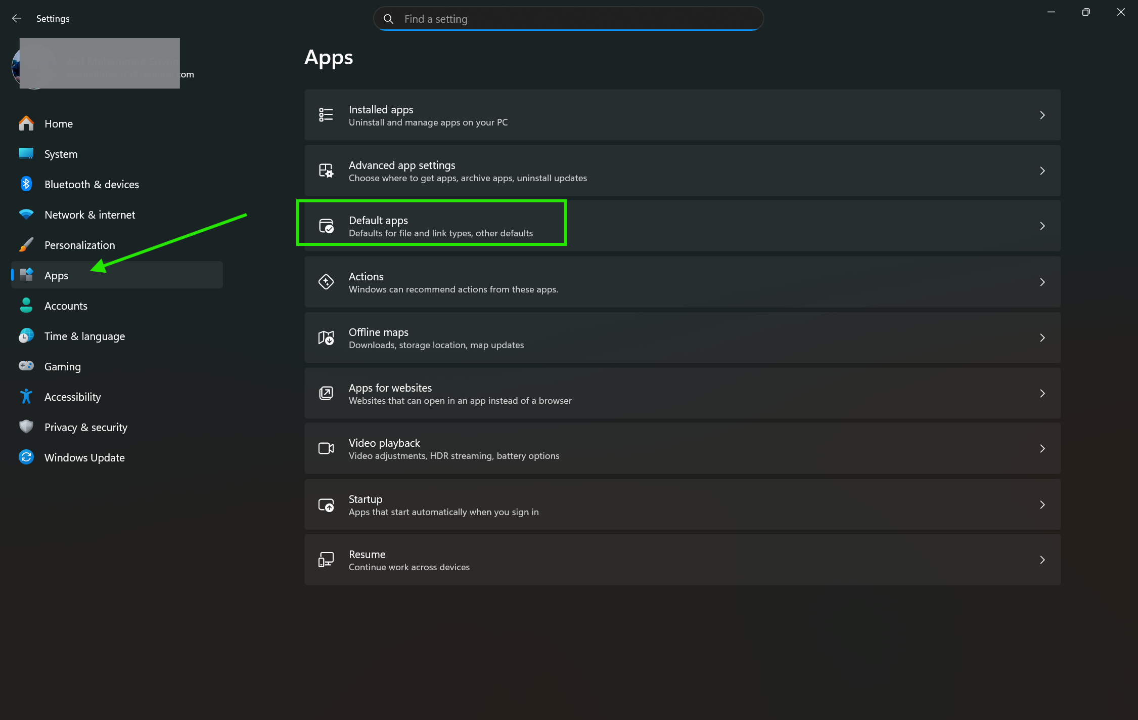Screen dimensions: 1138x720
Task: Click the Windows Update sidebar icon
Action: point(26,457)
